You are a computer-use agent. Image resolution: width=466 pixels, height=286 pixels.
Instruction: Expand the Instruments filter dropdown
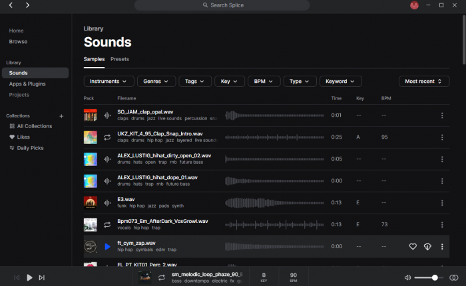[109, 81]
